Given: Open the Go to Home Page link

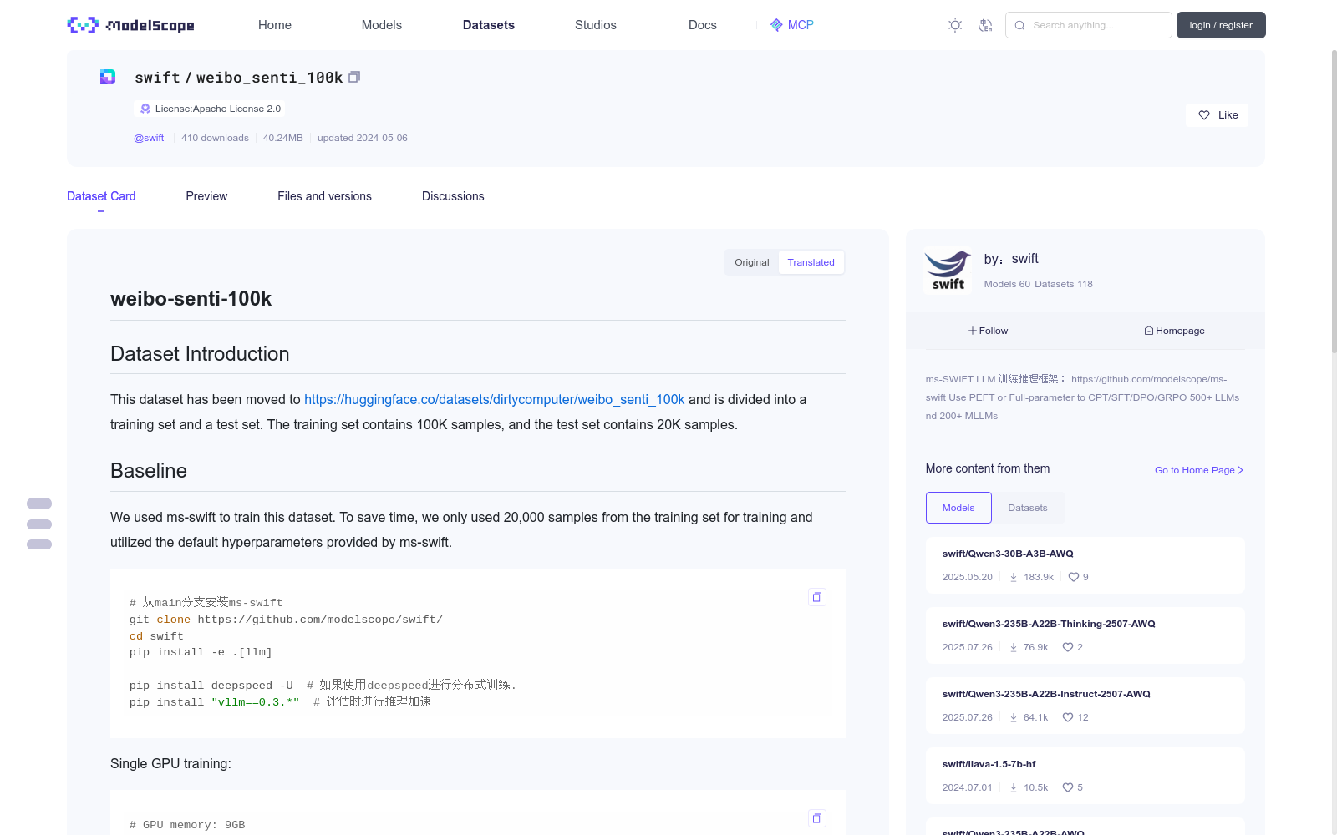Looking at the screenshot, I should click(x=1198, y=470).
